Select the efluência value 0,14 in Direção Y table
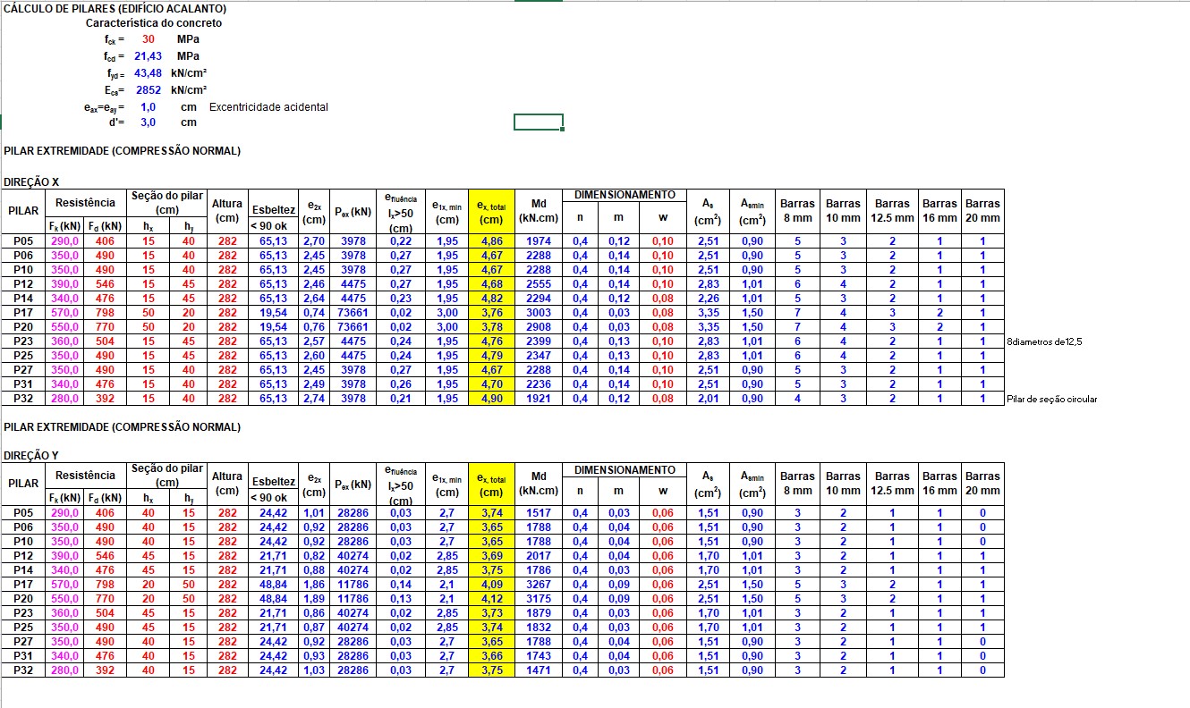The width and height of the screenshot is (1190, 708). [x=401, y=585]
